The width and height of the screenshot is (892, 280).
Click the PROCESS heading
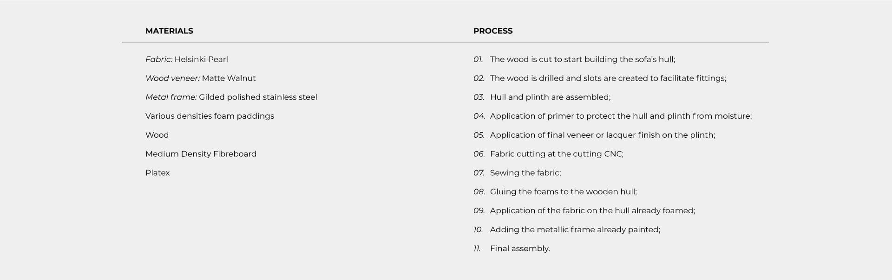pos(492,31)
